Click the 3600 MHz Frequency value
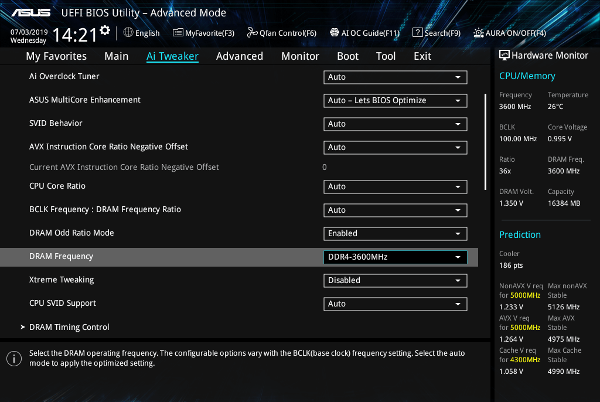This screenshot has height=402, width=600. click(x=515, y=107)
